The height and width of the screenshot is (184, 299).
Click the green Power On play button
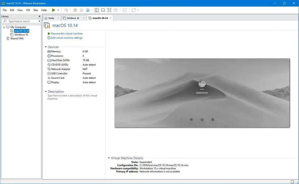pos(54,10)
